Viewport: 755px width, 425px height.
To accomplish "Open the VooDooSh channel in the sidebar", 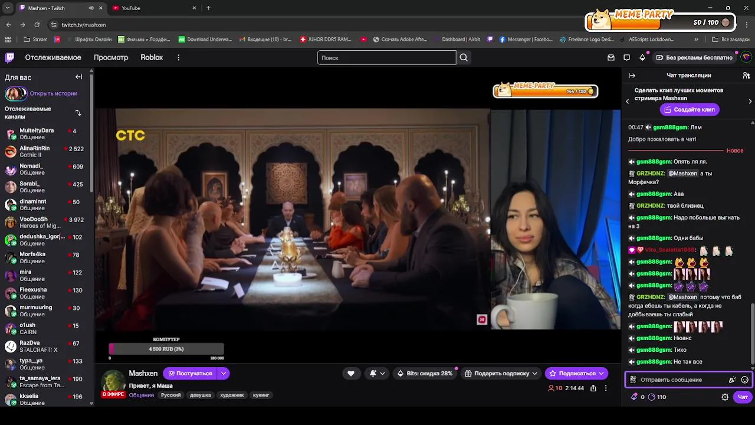I will 45,222.
